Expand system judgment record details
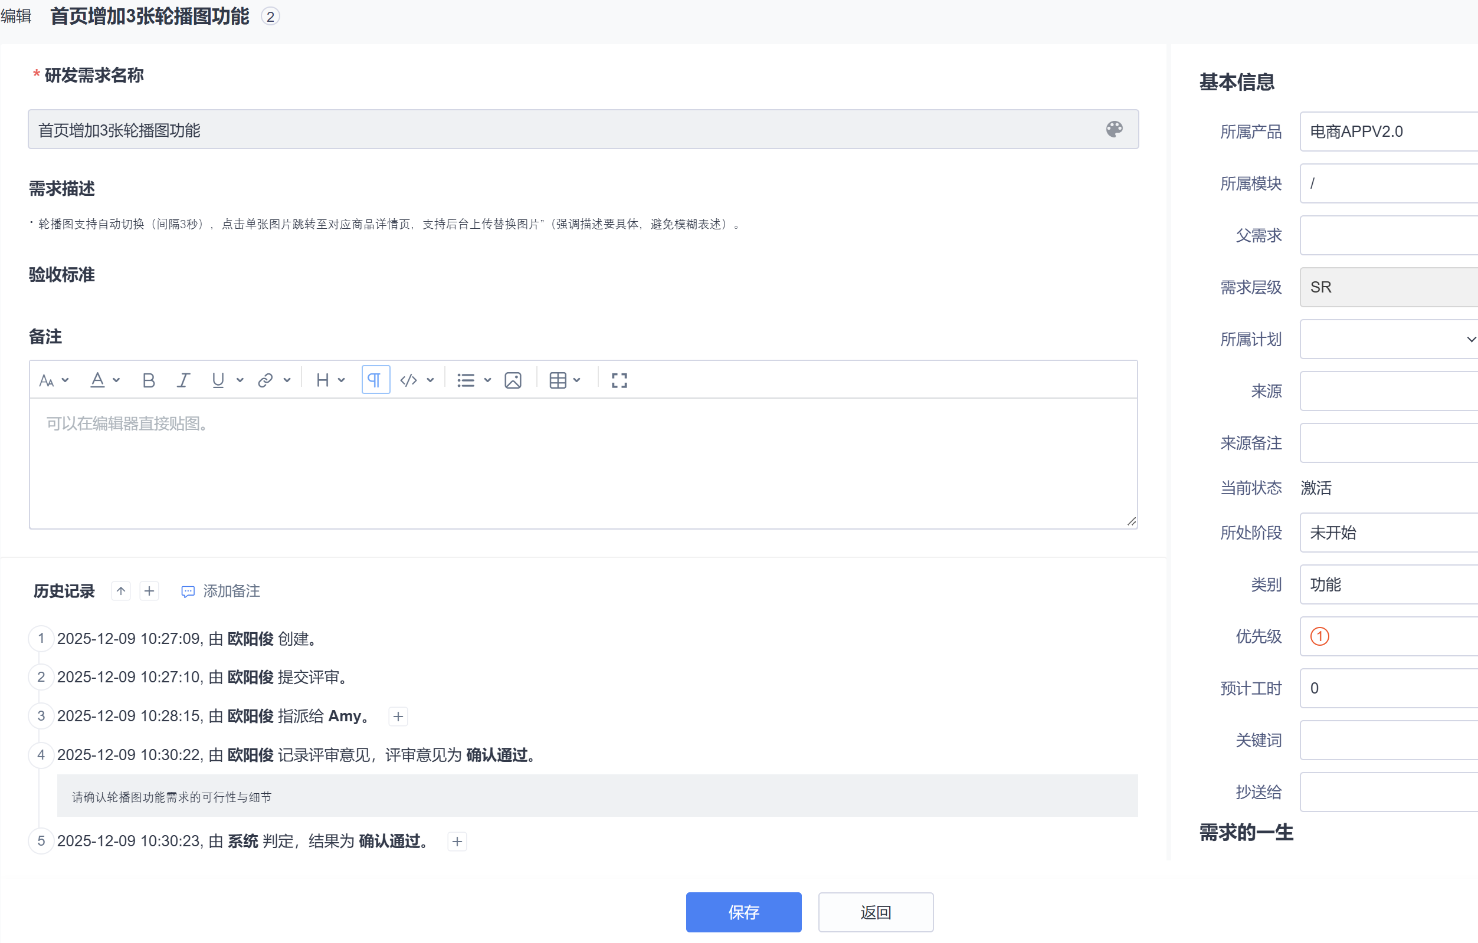 click(457, 841)
